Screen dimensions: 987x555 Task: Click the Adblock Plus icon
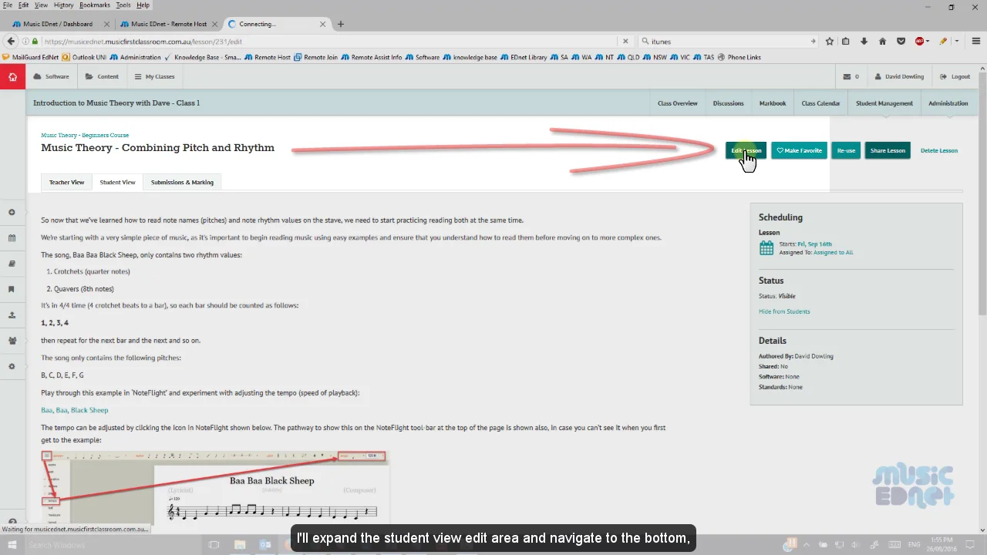point(919,42)
